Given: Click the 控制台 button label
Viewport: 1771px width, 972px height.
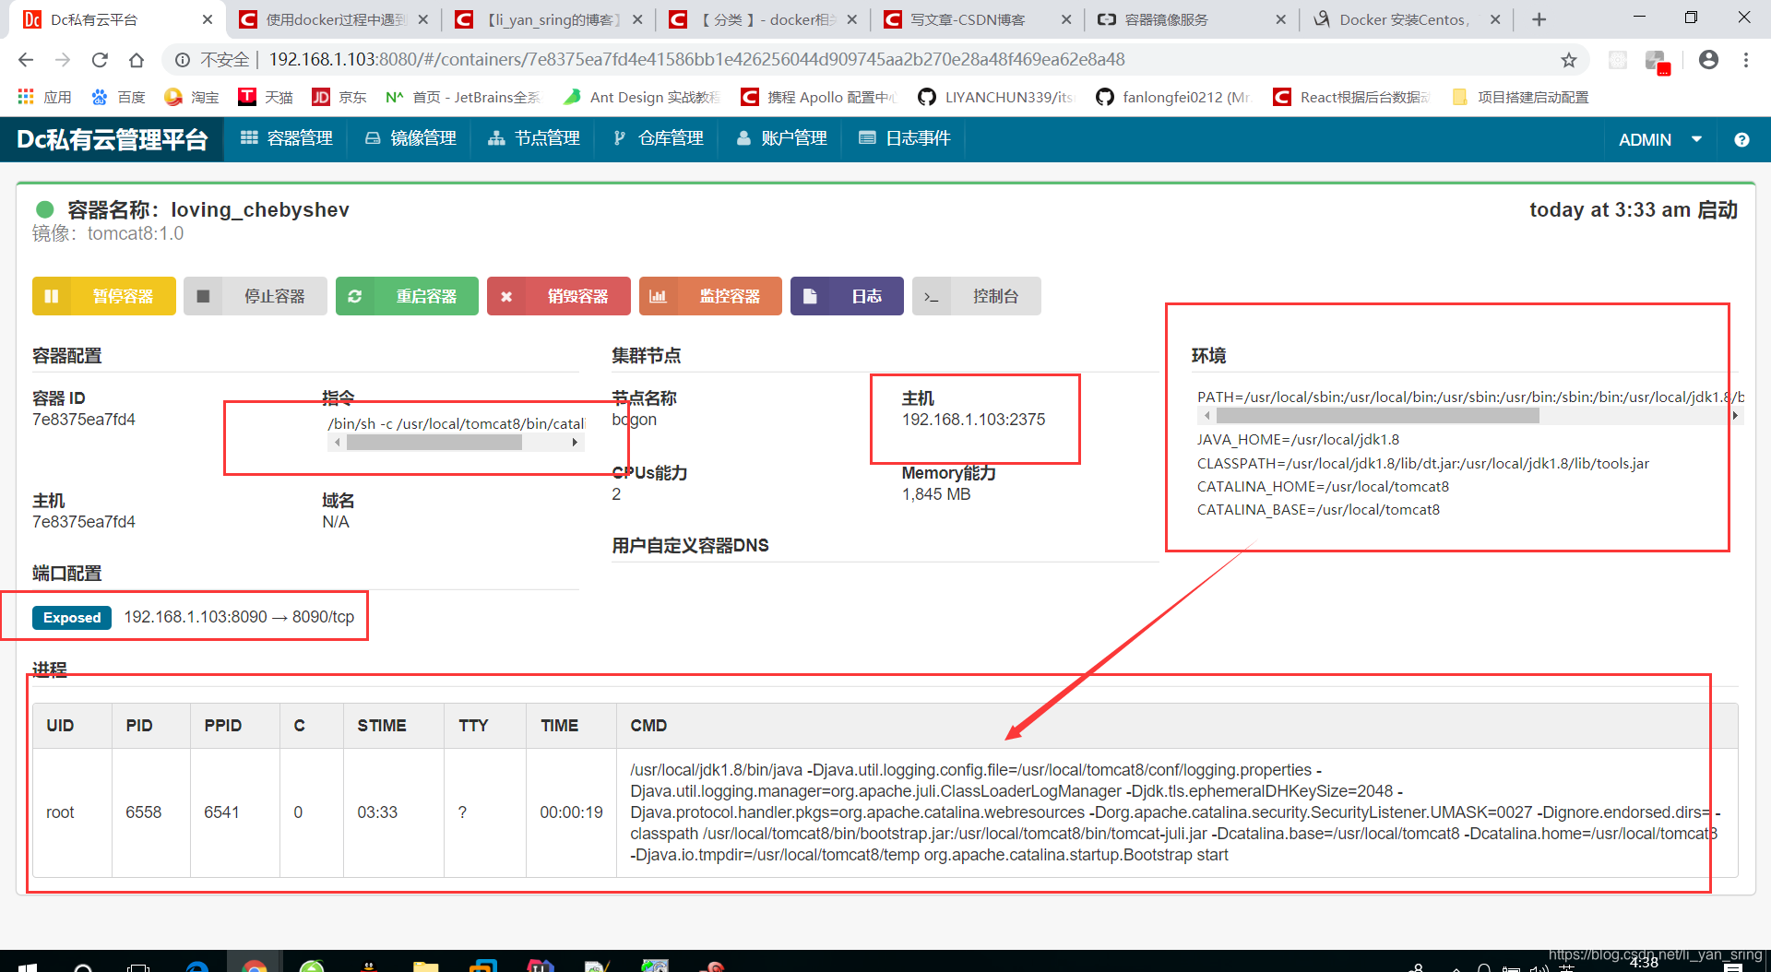Looking at the screenshot, I should [x=995, y=296].
